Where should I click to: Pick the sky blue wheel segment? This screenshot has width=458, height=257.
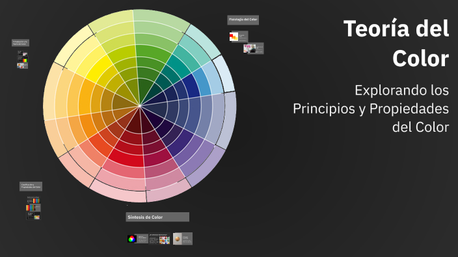point(202,82)
